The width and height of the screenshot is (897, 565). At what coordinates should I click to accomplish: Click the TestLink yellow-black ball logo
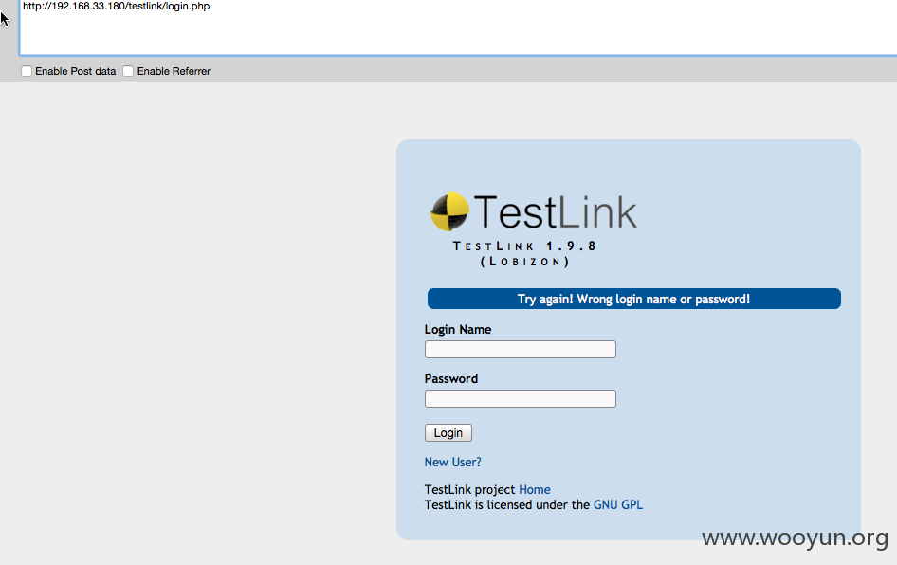(x=449, y=211)
